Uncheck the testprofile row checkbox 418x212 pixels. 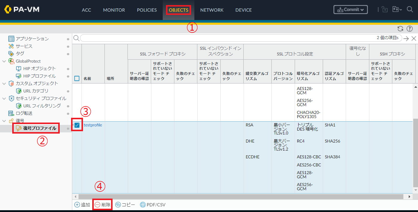point(77,125)
